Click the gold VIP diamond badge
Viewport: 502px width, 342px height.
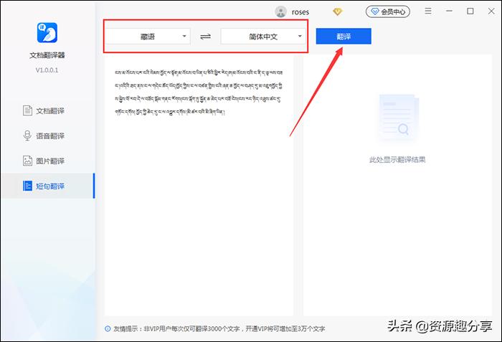pyautogui.click(x=338, y=12)
